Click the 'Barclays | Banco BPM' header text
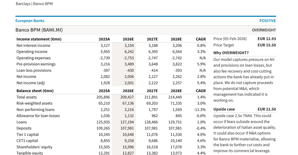The width and height of the screenshot is (298, 155). pyautogui.click(x=34, y=4)
